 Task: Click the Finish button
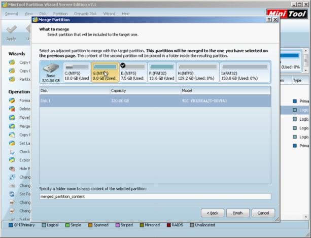(x=237, y=213)
